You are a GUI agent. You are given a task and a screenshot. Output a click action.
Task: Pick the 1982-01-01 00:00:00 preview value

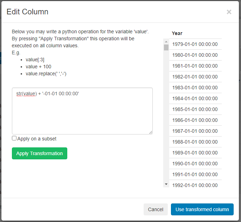[x=195, y=77]
